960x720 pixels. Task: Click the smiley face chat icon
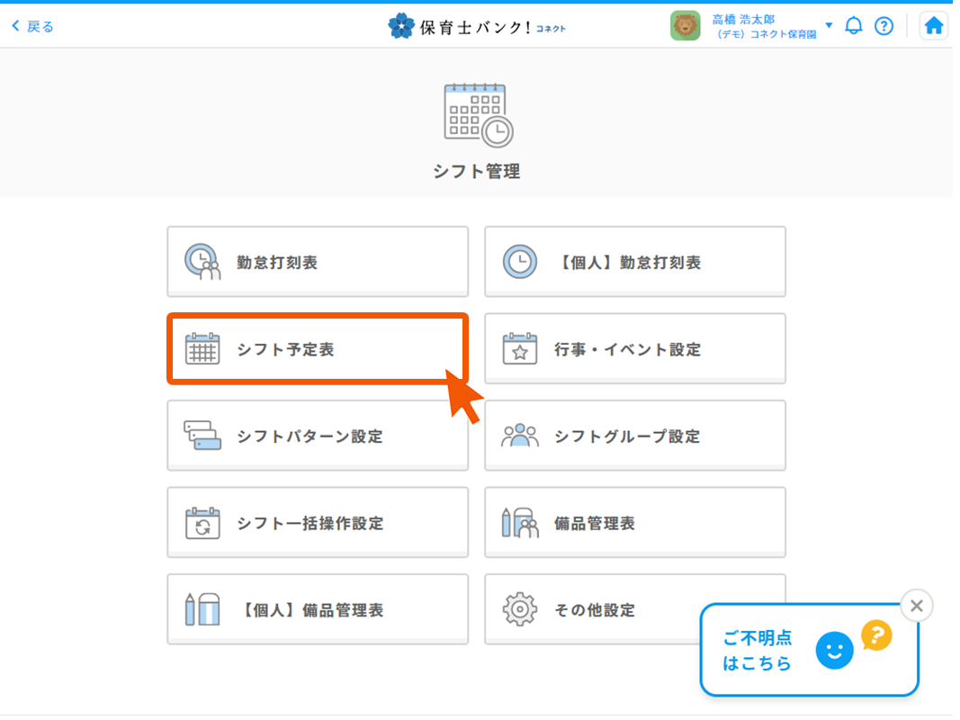(x=834, y=651)
